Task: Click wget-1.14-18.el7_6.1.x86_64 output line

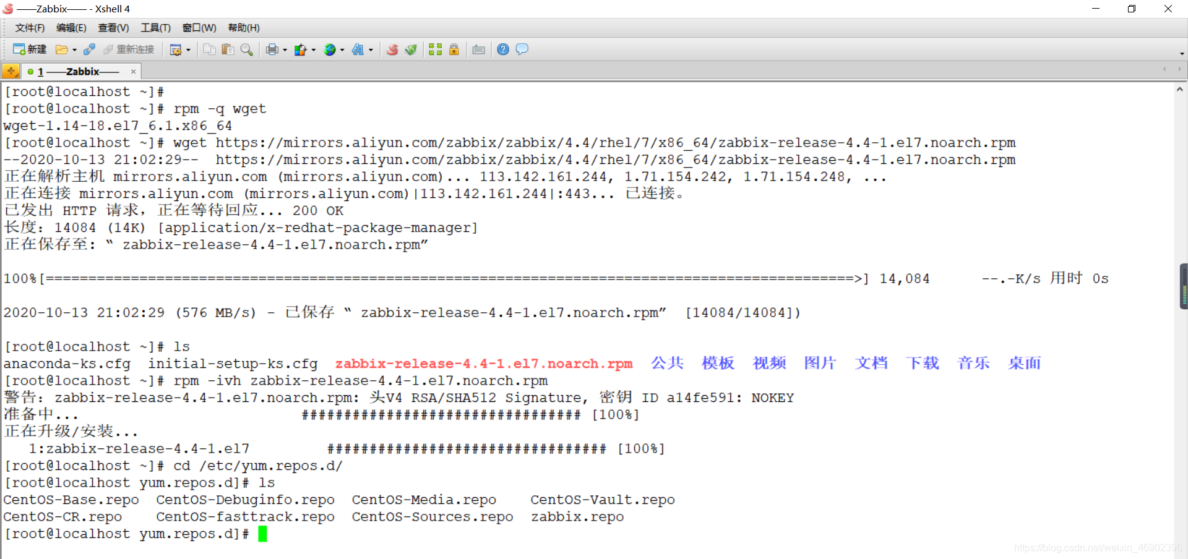Action: pyautogui.click(x=118, y=126)
